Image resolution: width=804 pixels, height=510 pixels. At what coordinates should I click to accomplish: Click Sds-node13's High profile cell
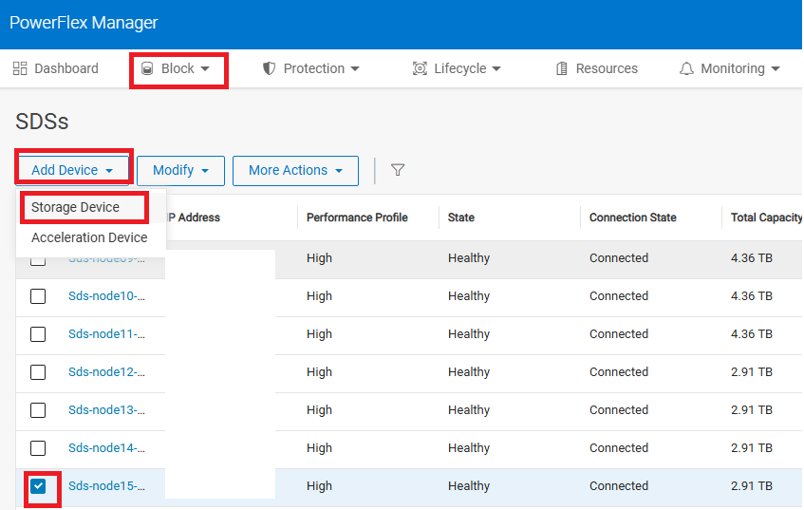(x=319, y=410)
